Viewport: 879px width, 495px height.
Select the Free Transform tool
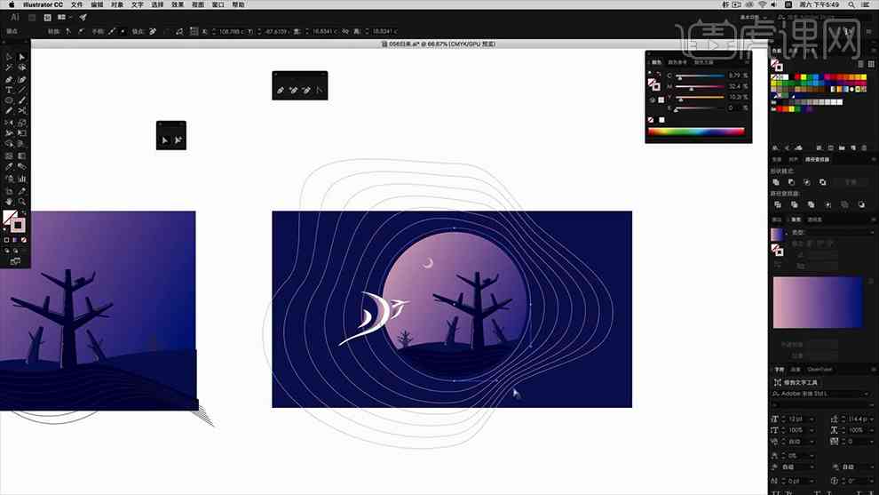[22, 133]
